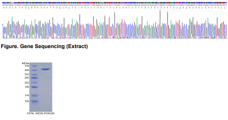The height and width of the screenshot is (120, 228).
Task: Click the nucleotide sequence text row
Action: coord(114,5)
